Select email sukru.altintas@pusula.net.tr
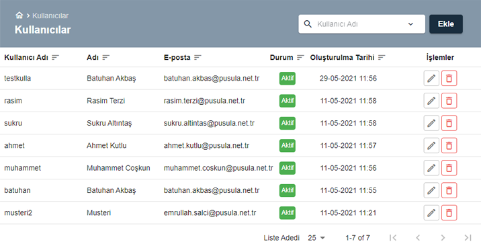The width and height of the screenshot is (481, 250). pyautogui.click(x=209, y=123)
